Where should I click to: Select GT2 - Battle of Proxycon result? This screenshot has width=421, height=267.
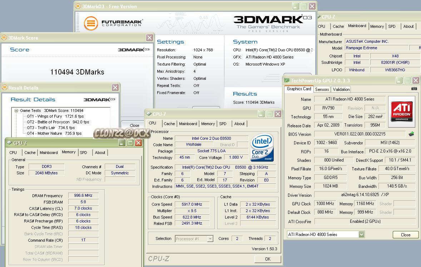tap(58, 122)
